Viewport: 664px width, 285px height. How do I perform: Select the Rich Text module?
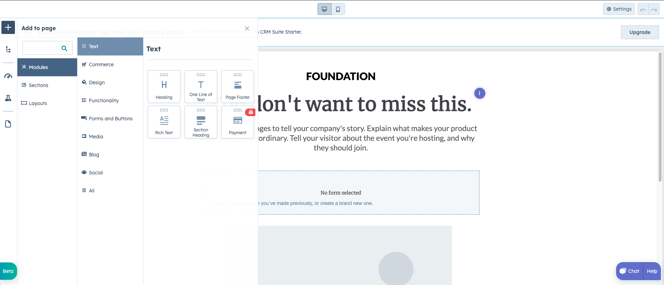click(164, 122)
